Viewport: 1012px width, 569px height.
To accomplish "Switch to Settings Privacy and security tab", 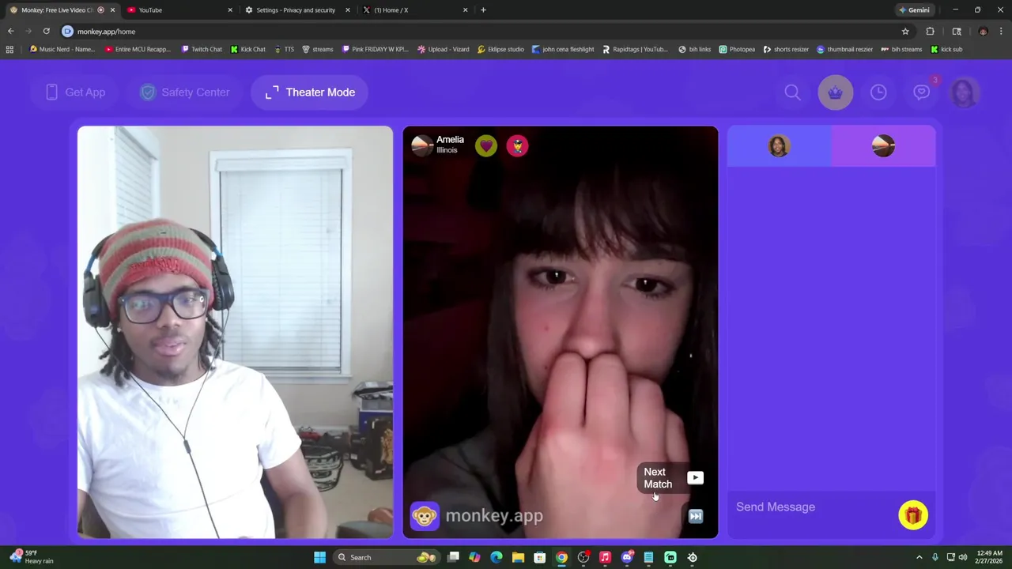I will point(297,10).
